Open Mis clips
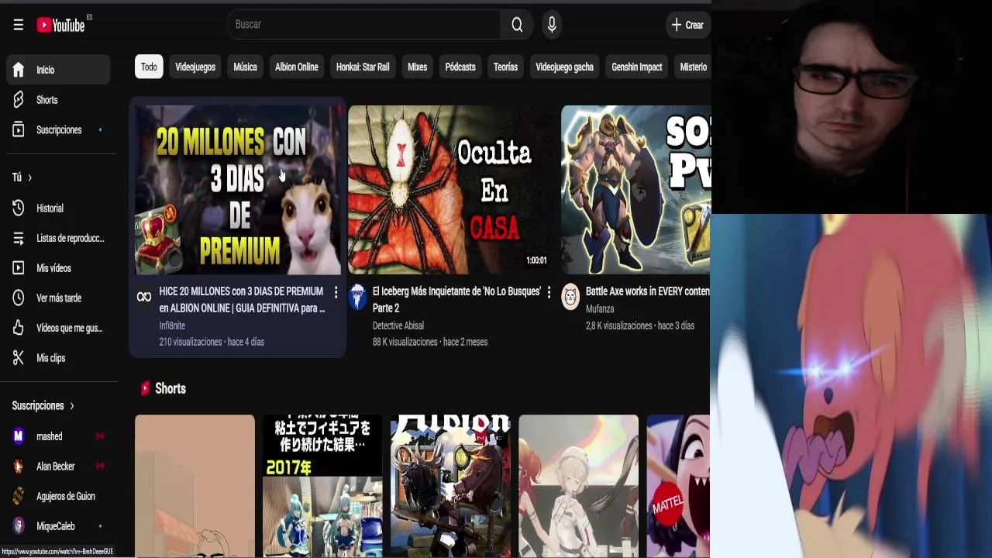 (x=59, y=358)
